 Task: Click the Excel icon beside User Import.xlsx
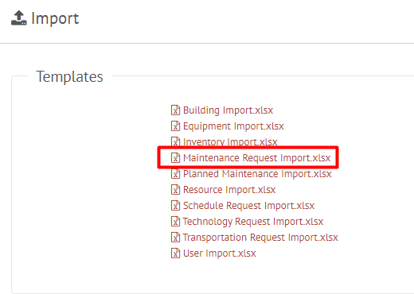pyautogui.click(x=175, y=253)
